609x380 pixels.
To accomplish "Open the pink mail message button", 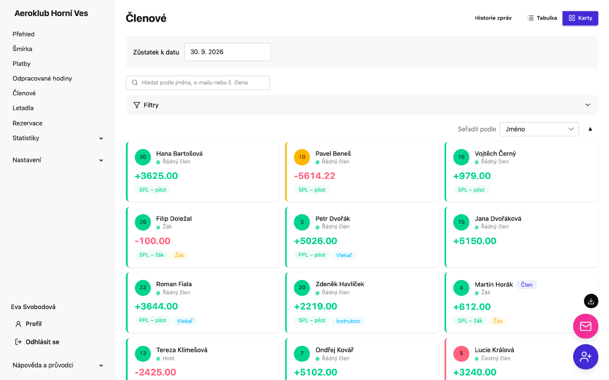I will click(586, 326).
